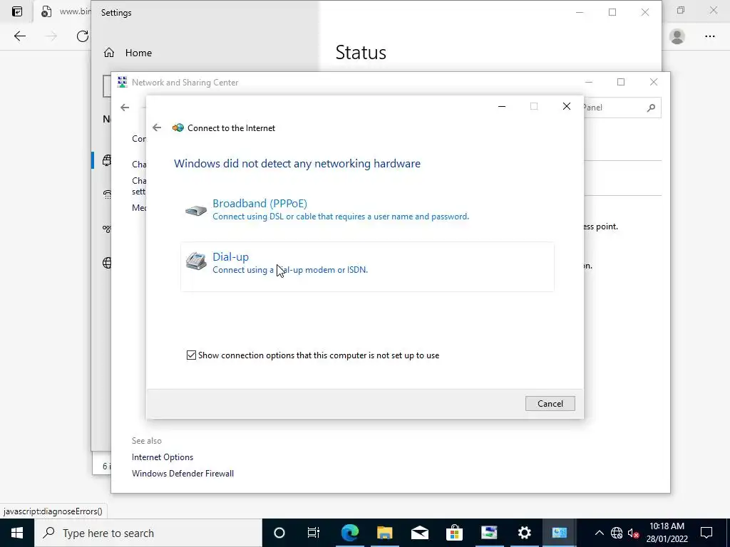This screenshot has height=547, width=730.
Task: Select the www.bin browser tab
Action: pos(63,11)
